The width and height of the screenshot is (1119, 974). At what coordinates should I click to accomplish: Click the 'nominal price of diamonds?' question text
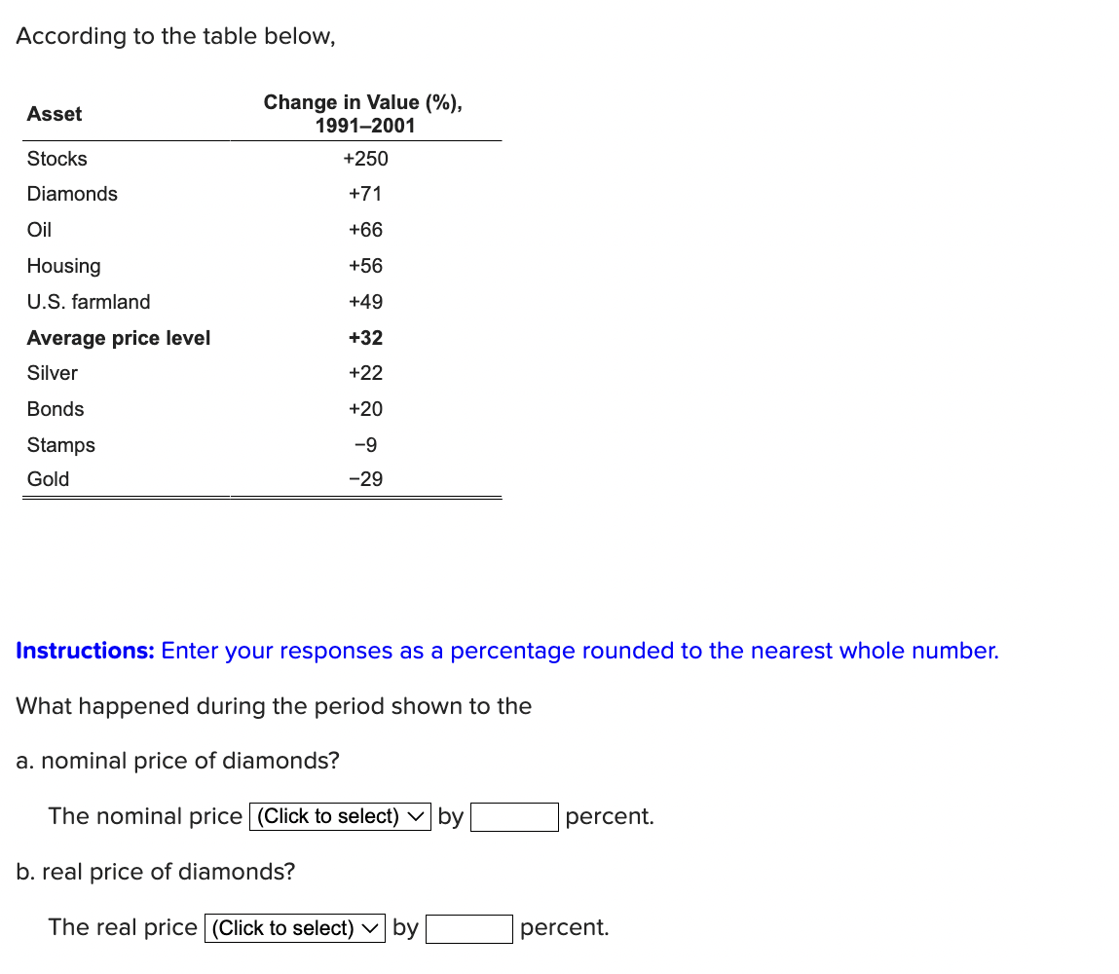[x=178, y=761]
